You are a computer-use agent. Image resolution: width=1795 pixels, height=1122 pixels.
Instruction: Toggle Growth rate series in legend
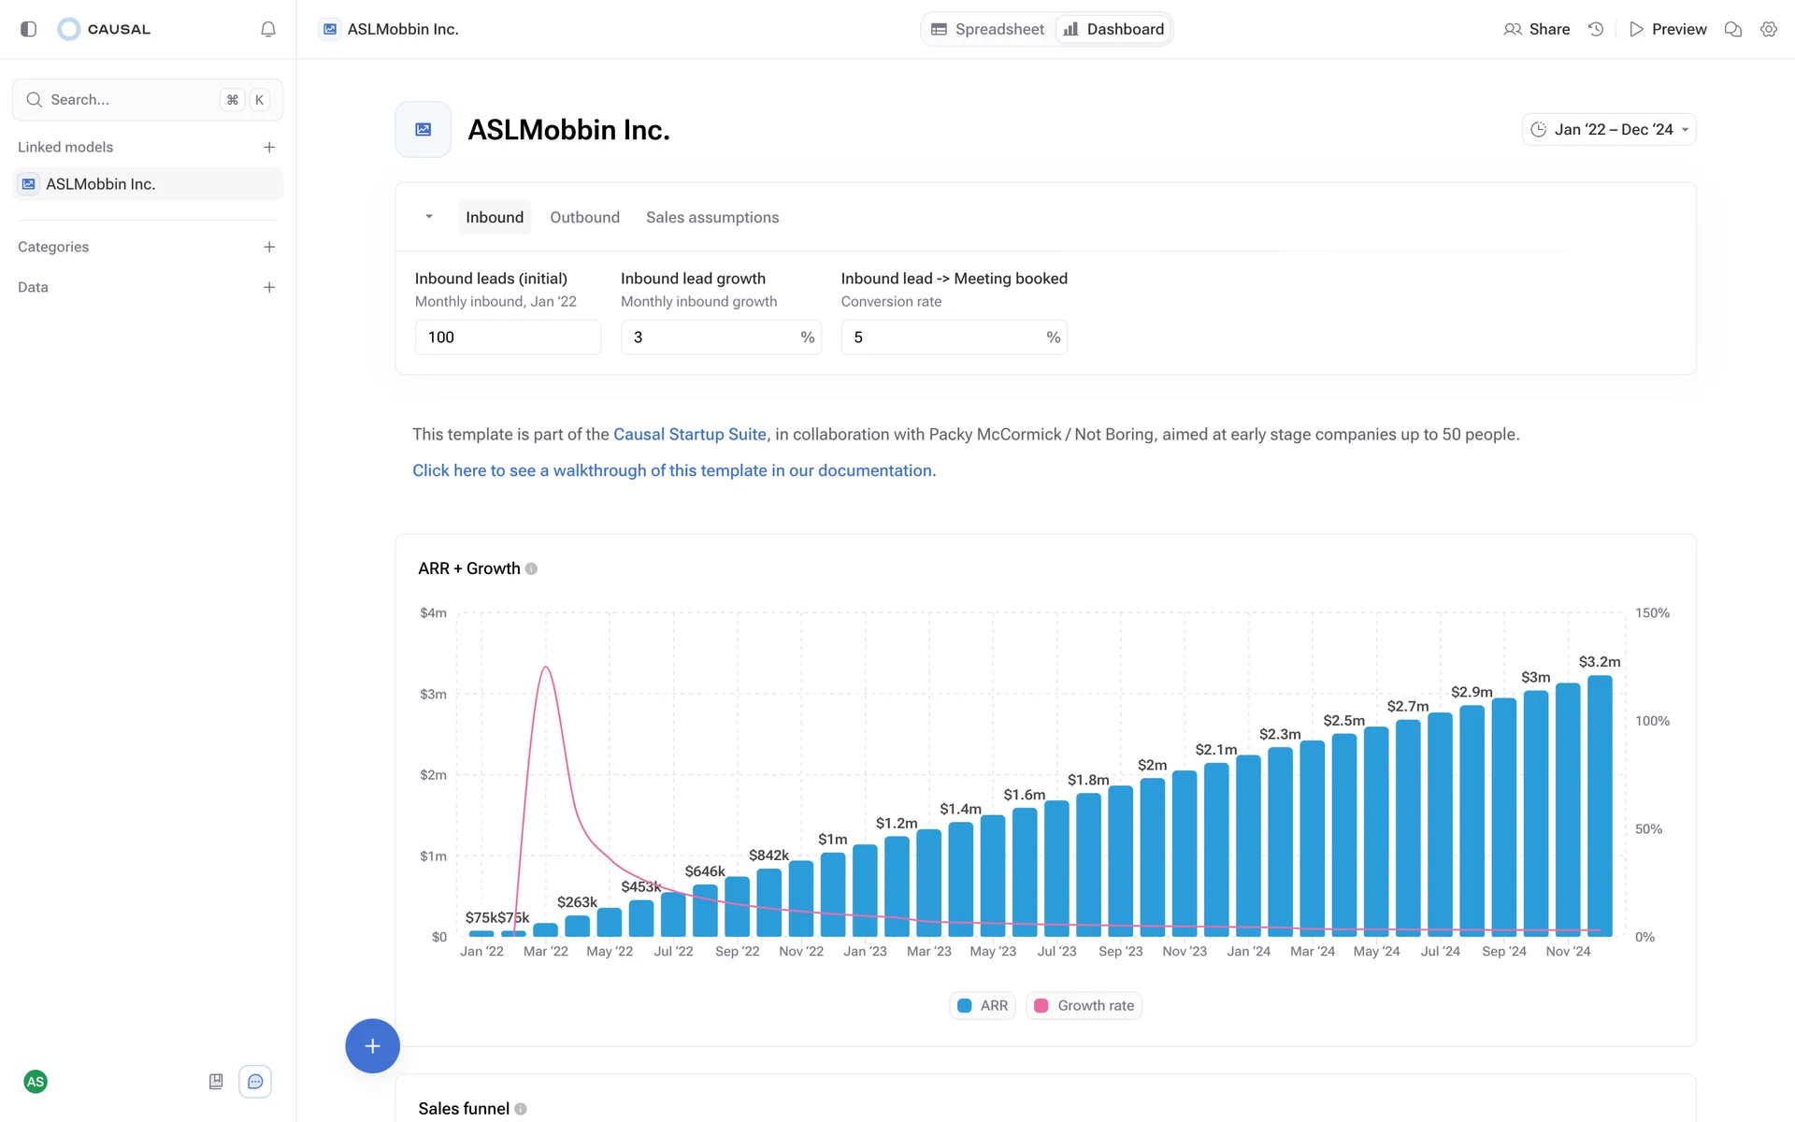tap(1084, 1005)
